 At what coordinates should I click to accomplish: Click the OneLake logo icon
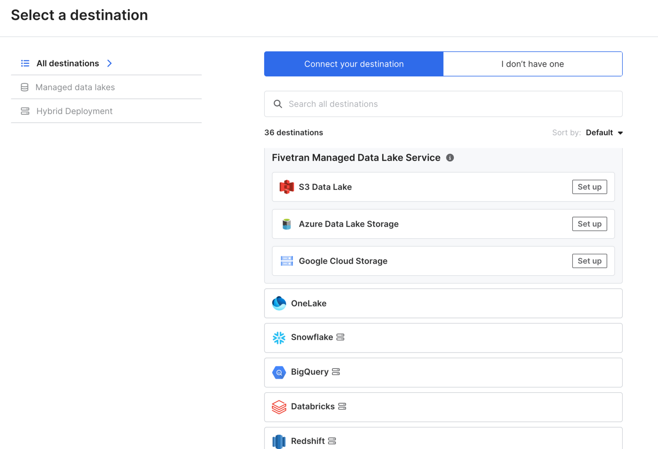(279, 303)
